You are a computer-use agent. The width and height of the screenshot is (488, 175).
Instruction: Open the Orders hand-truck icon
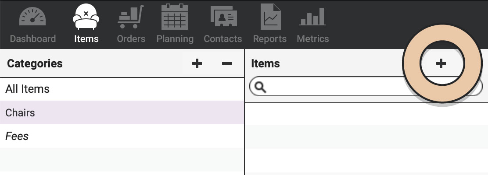tap(131, 17)
